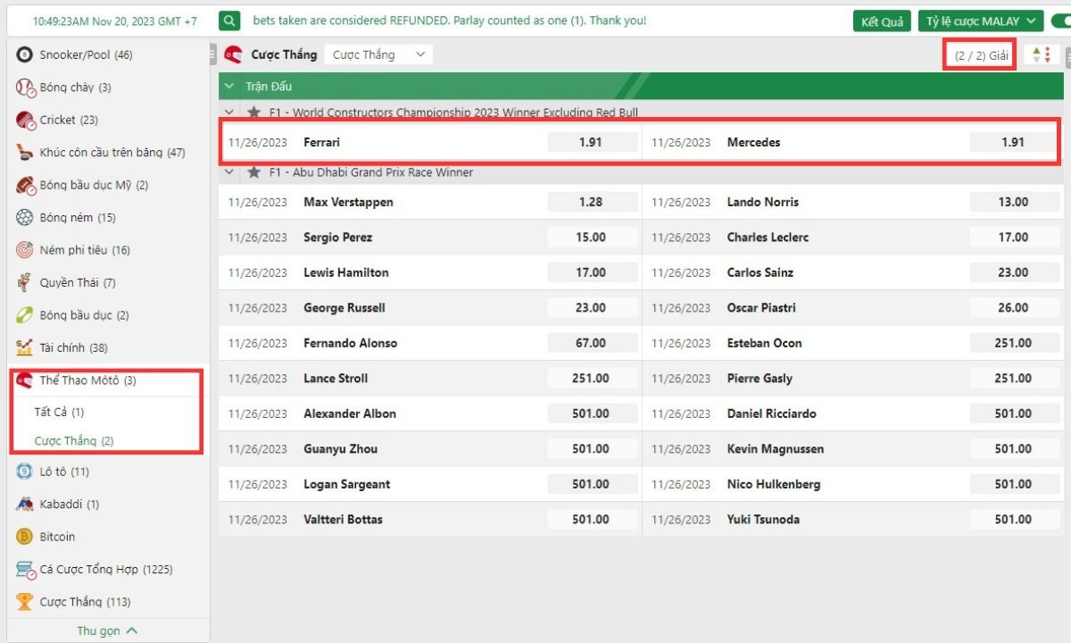Collapse the Trận Đấu section chevron
This screenshot has height=643, width=1071.
coord(231,87)
